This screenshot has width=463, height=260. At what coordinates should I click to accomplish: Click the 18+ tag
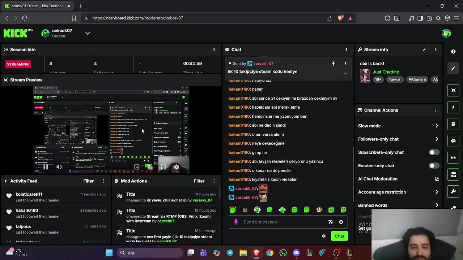pyautogui.click(x=378, y=79)
